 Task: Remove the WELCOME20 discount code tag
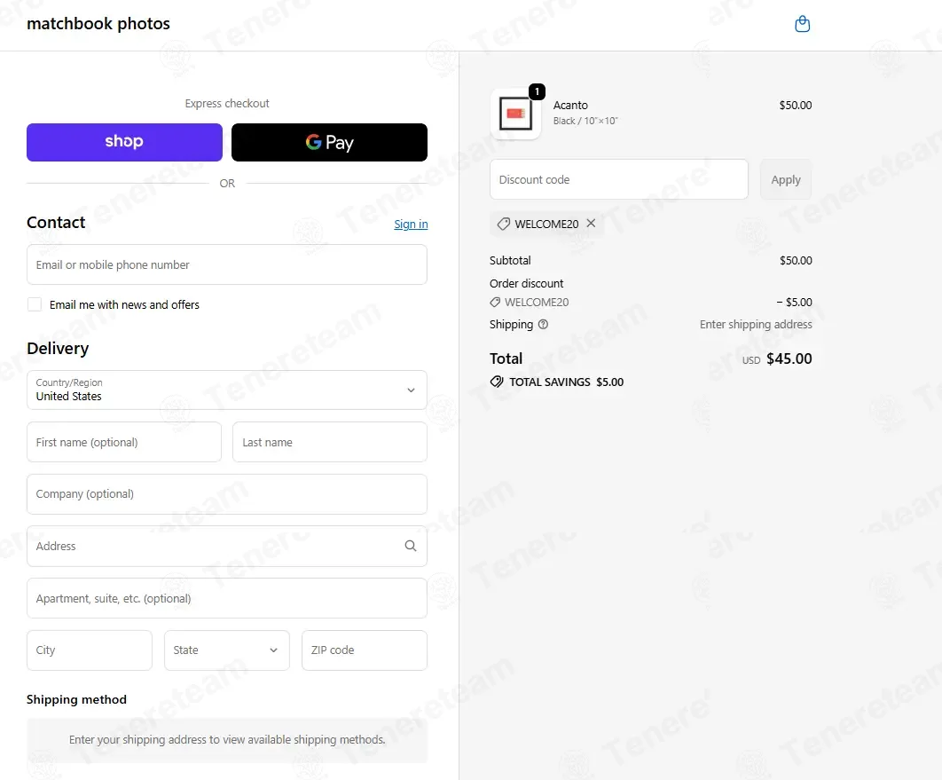pyautogui.click(x=591, y=223)
